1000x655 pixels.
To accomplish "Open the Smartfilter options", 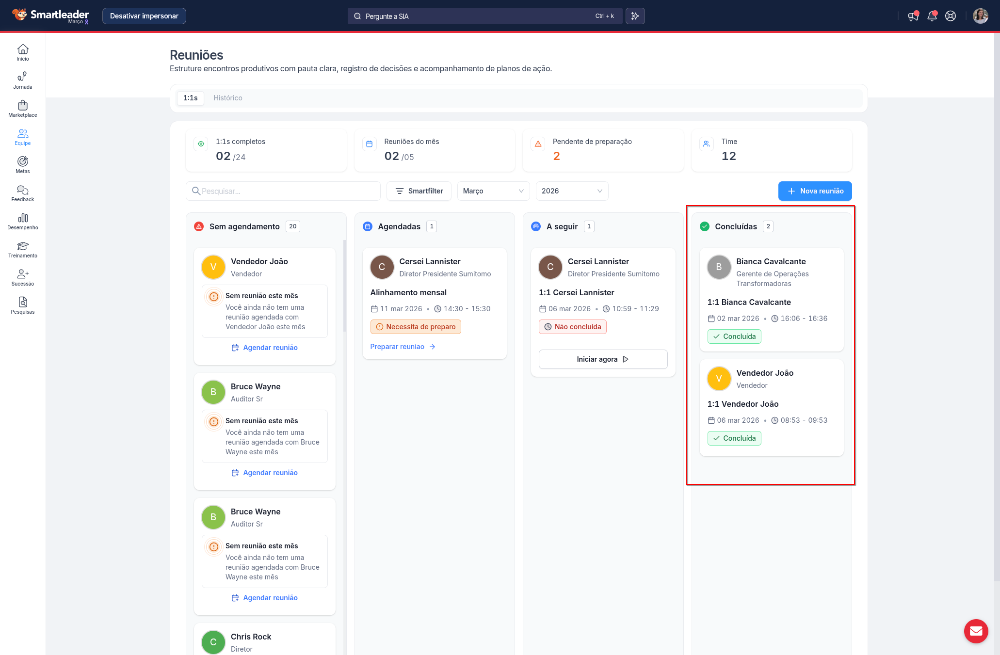I will (x=419, y=191).
